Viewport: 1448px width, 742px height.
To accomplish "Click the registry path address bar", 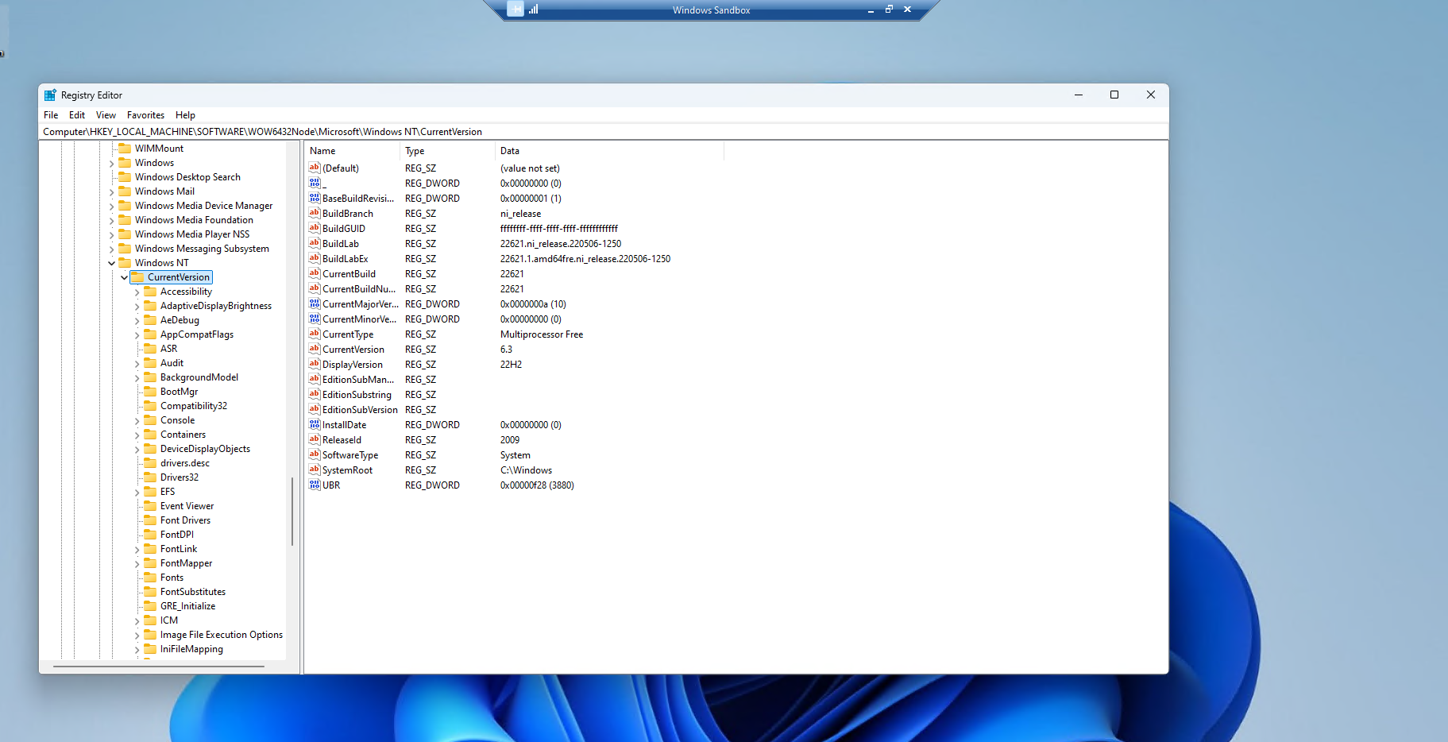I will coord(604,132).
